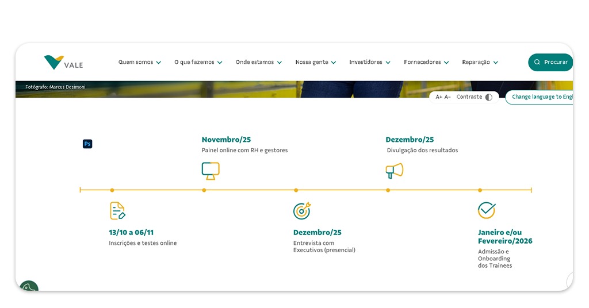Viewport: 589px width, 308px height.
Task: Click the document with pencil icon
Action: (x=117, y=211)
